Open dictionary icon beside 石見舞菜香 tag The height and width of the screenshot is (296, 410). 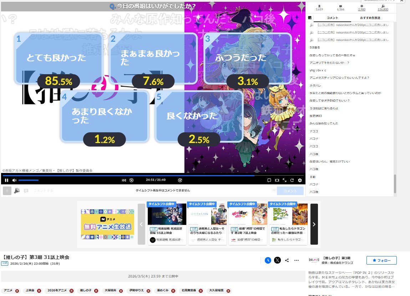(201, 291)
